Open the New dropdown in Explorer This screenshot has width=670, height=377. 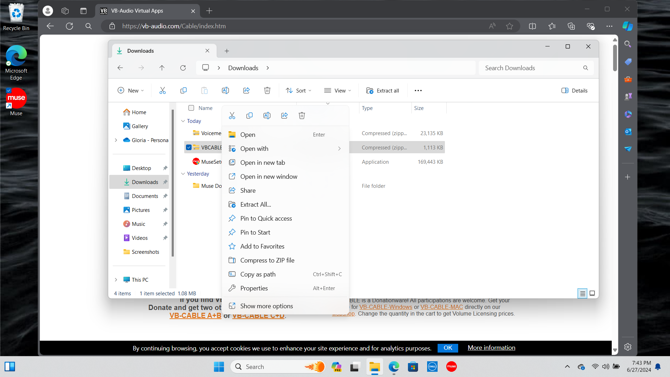pos(131,90)
